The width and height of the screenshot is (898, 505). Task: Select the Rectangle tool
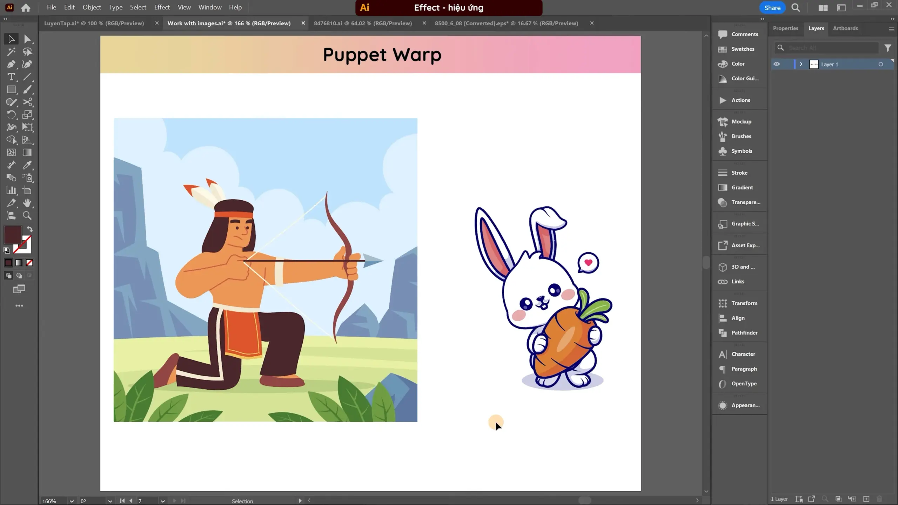(11, 89)
